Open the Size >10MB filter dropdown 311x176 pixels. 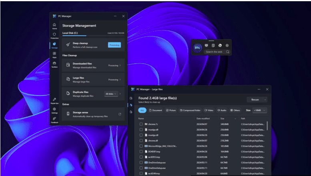[259, 110]
